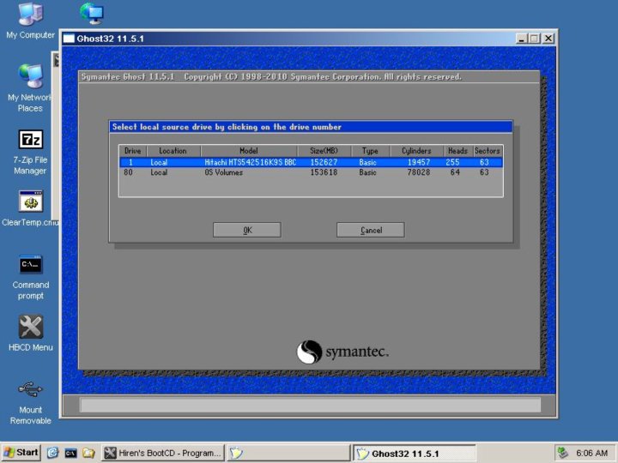Click the Size(MB) column header
Image resolution: width=618 pixels, height=463 pixels.
pyautogui.click(x=324, y=151)
